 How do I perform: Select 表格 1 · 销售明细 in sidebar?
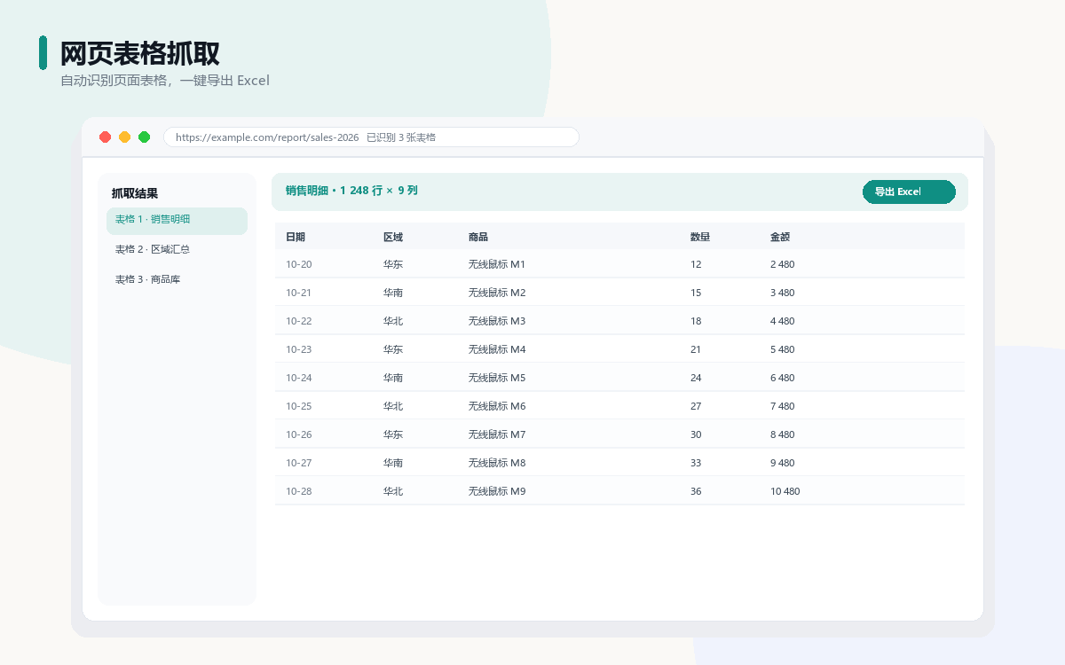[x=177, y=221]
